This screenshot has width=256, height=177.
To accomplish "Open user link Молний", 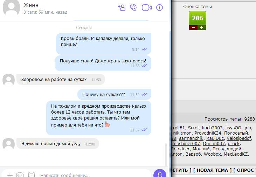I will 201,149.
